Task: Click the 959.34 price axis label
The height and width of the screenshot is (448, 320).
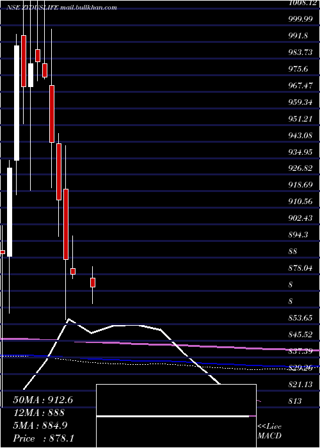Action: pos(301,102)
